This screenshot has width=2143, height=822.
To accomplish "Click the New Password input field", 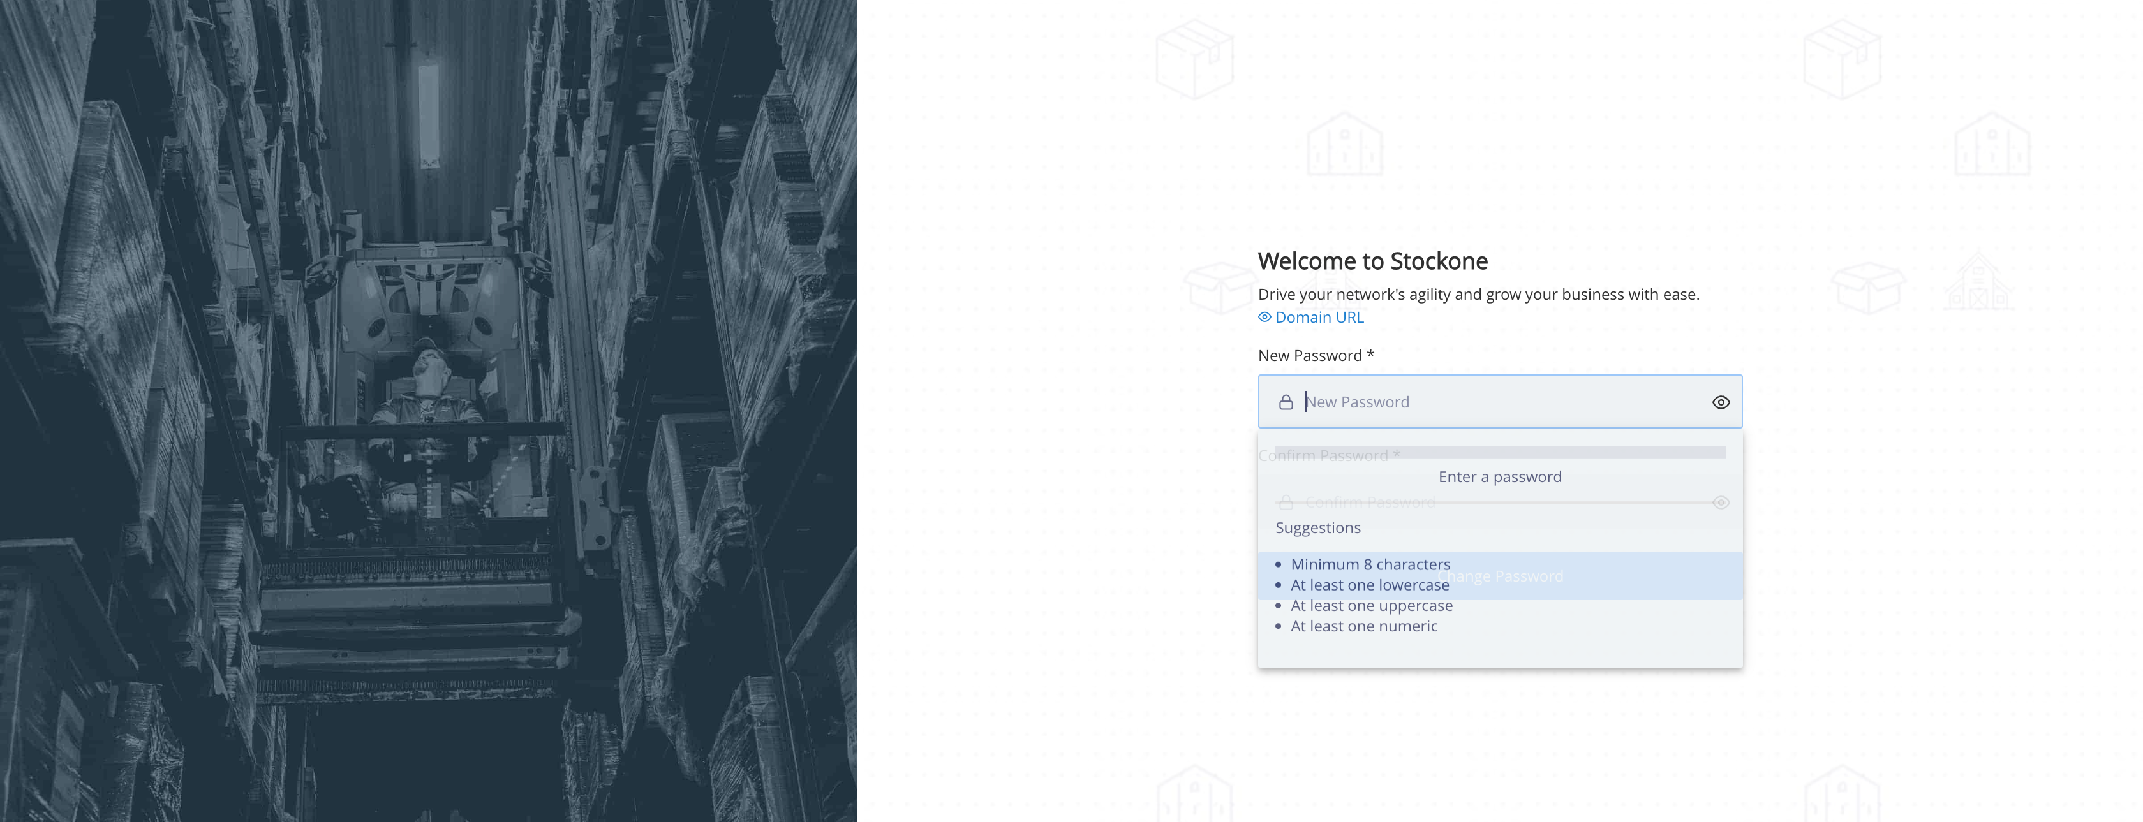I will click(1499, 402).
